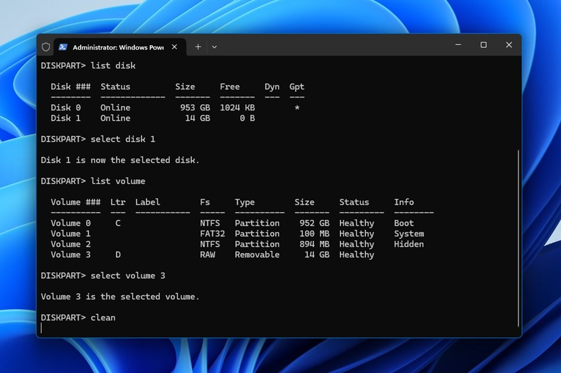Click the PowerShell icon in the tab
561x373 pixels.
pos(63,47)
